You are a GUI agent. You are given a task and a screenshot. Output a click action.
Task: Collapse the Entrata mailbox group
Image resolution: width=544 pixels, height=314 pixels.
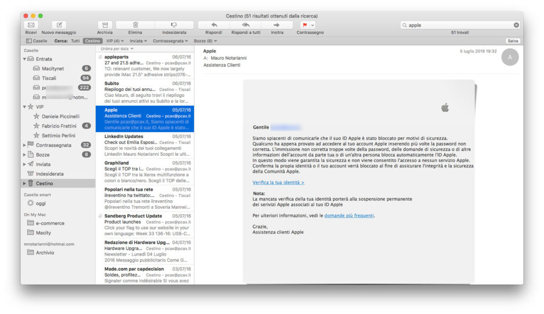click(x=24, y=59)
